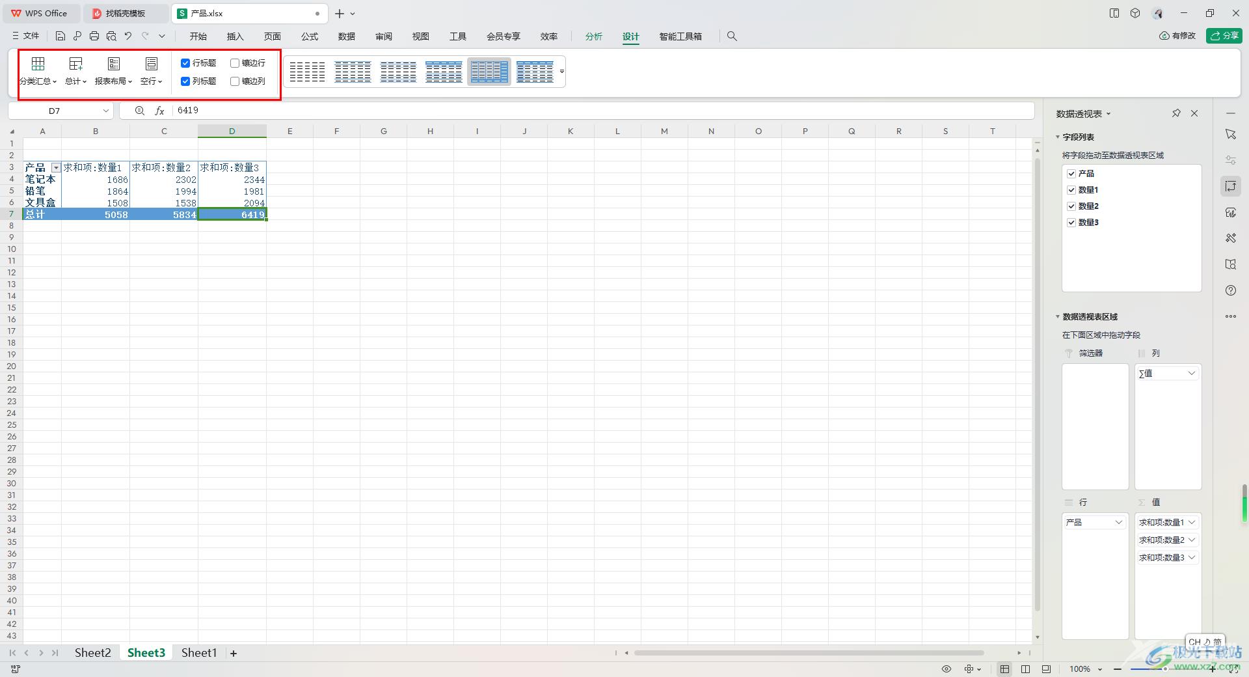Uncheck the 产品 field checkbox

pyautogui.click(x=1071, y=174)
